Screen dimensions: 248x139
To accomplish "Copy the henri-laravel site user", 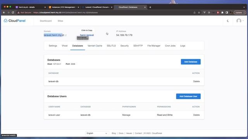I will [x=87, y=35].
